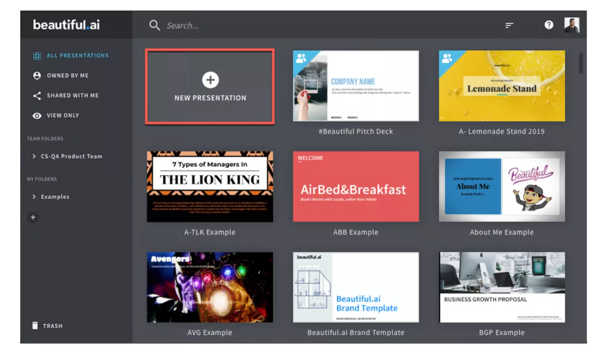Toggle the team badge on A- Lemonade Stand 2019

click(x=447, y=57)
